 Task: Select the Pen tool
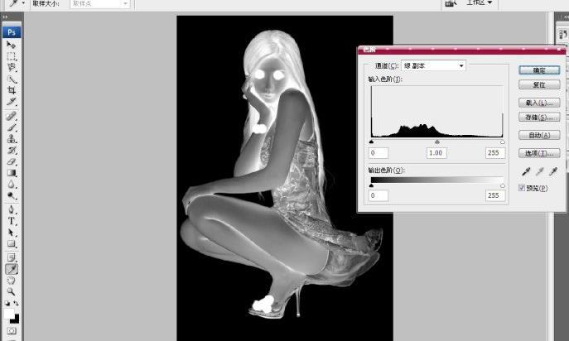coord(11,209)
